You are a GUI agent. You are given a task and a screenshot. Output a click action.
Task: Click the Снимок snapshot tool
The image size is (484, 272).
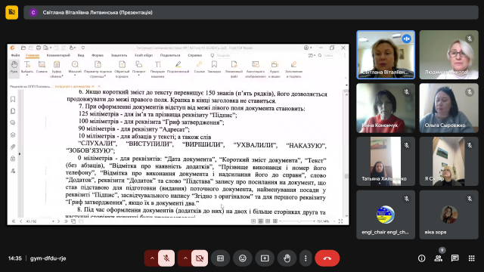pos(42,67)
